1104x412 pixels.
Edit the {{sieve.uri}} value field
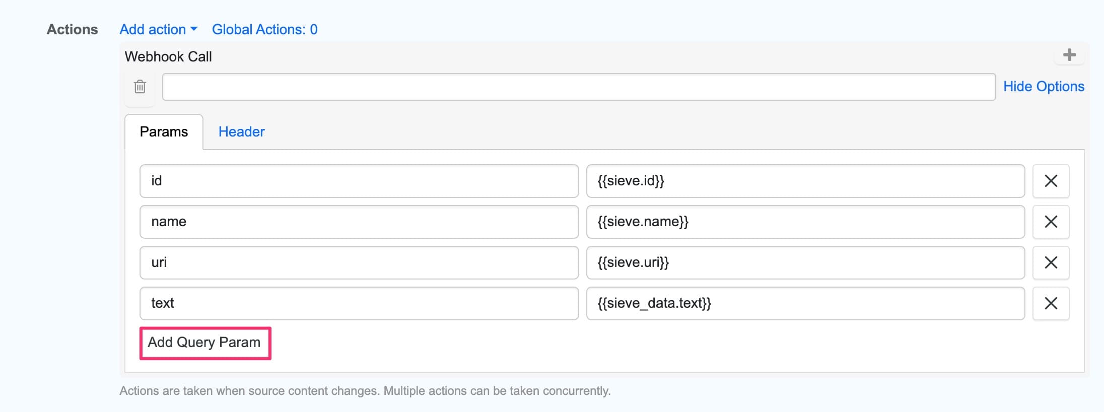804,262
